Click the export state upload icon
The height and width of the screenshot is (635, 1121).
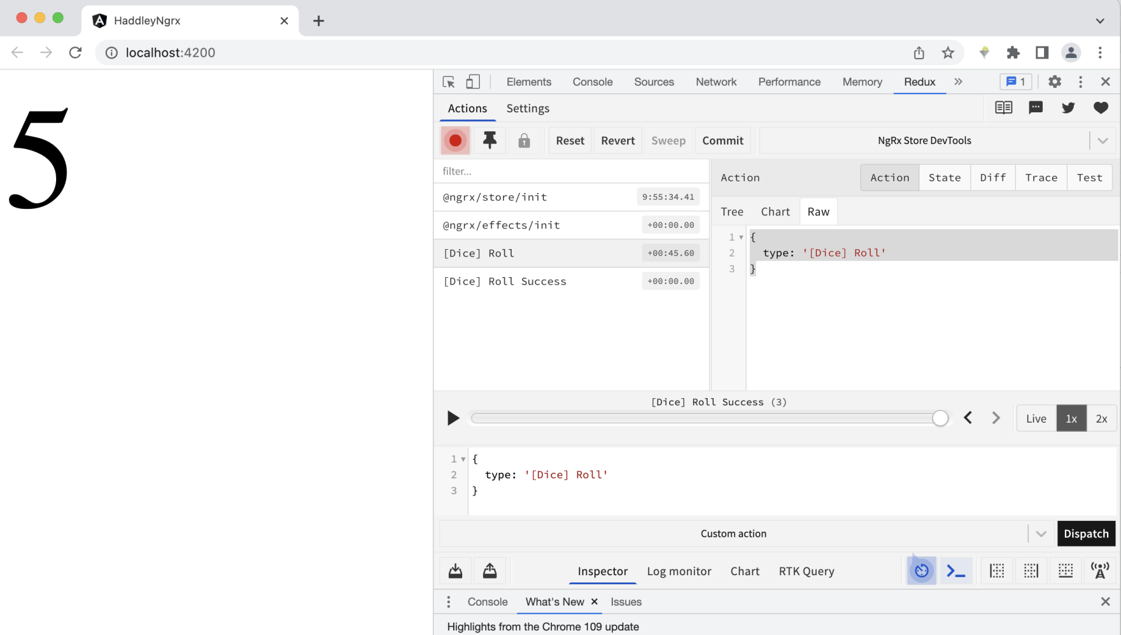490,571
